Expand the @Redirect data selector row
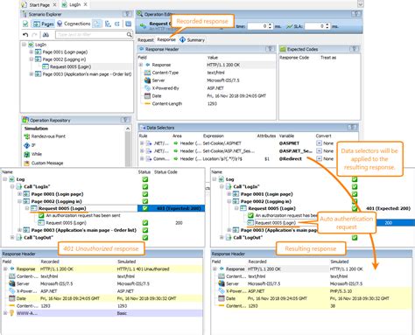This screenshot has height=335, width=415. click(142, 158)
